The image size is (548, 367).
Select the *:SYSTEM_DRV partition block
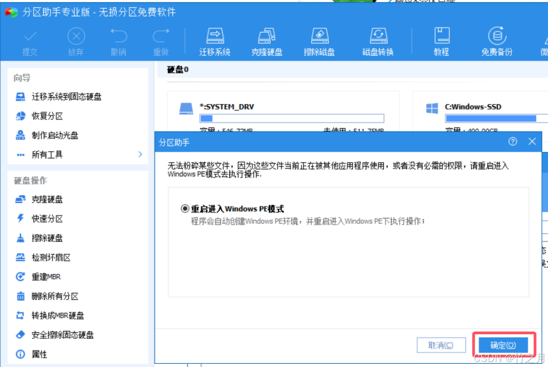283,112
